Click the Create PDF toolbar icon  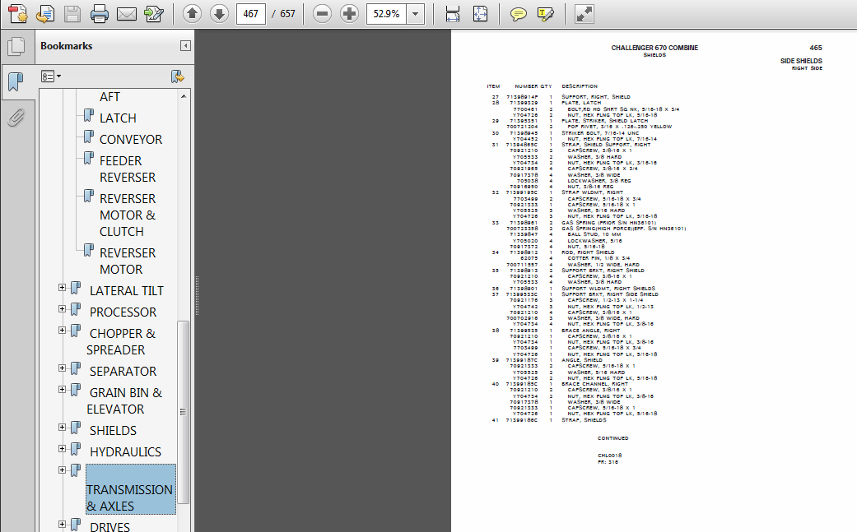(x=18, y=14)
